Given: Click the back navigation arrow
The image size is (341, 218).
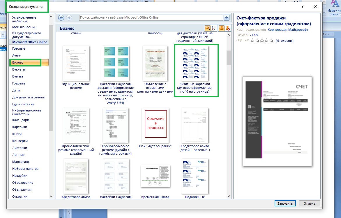Looking at the screenshot, I should [x=61, y=18].
